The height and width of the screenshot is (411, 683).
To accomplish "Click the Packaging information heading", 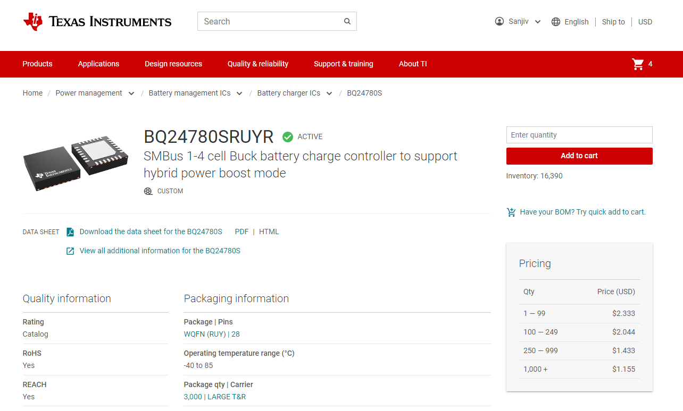I will tap(236, 298).
